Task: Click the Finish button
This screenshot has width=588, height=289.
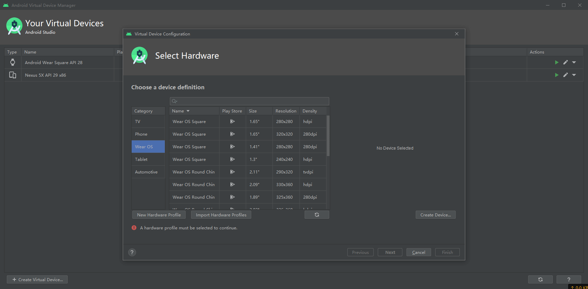Action: click(447, 252)
